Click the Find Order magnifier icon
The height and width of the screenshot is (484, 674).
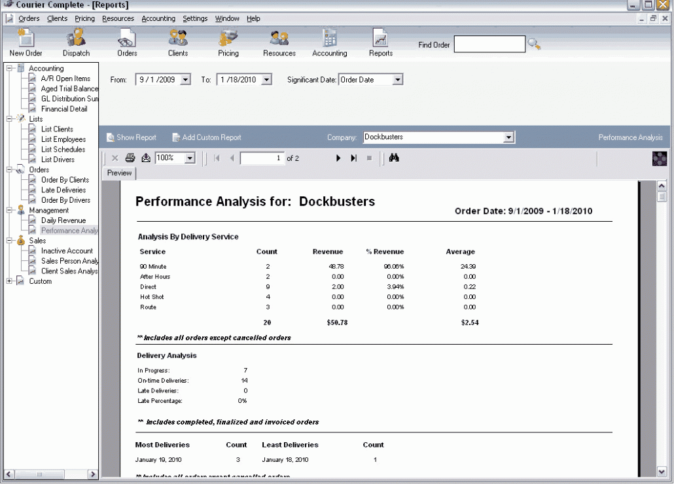(535, 44)
